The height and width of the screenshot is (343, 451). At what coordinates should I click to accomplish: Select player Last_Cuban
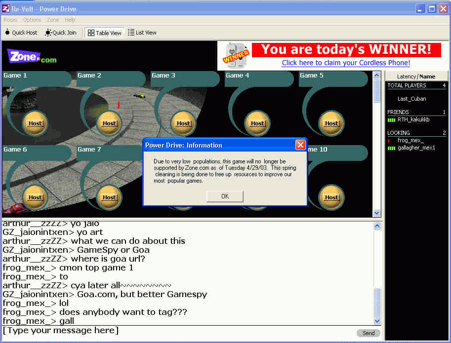[x=411, y=99]
